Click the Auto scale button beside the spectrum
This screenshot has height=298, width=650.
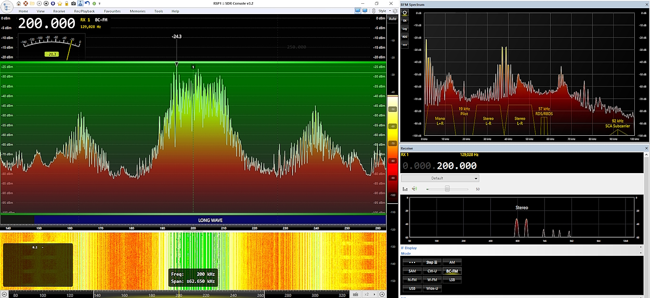pos(393,18)
